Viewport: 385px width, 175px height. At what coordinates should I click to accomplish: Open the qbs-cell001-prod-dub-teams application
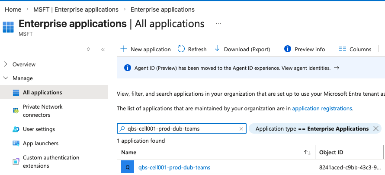coord(174,167)
